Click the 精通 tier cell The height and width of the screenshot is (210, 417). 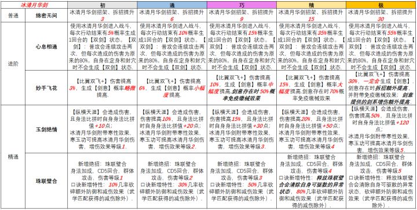(13, 157)
